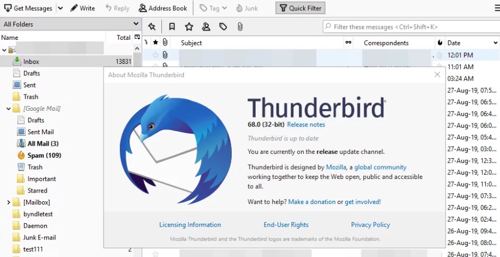Open the Address Book
Viewport: 500px width, 257px height.
[x=163, y=8]
